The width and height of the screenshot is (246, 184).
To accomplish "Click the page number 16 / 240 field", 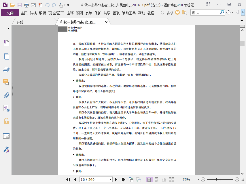I will pyautogui.click(x=94, y=179).
